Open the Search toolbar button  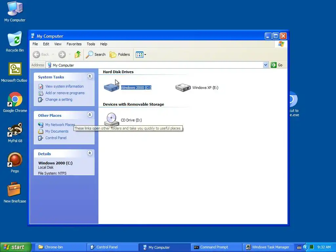coord(95,54)
